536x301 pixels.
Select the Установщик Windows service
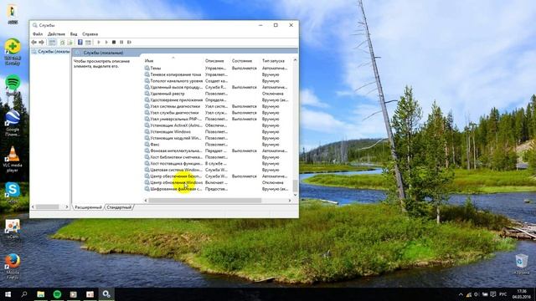pos(218,132)
